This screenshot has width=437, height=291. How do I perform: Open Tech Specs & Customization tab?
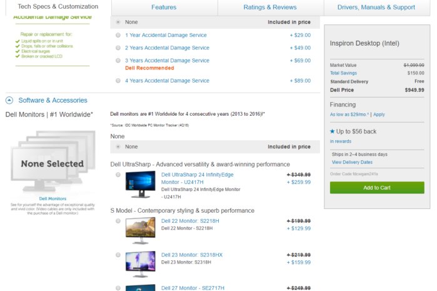[x=58, y=6]
